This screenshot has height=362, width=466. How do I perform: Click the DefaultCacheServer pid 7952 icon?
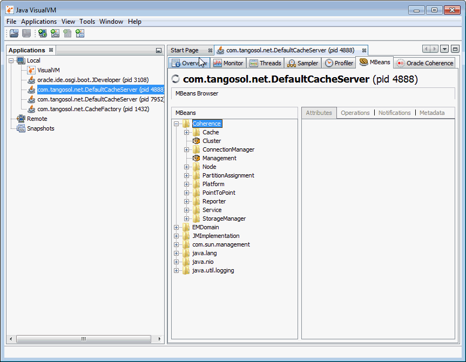(x=31, y=99)
